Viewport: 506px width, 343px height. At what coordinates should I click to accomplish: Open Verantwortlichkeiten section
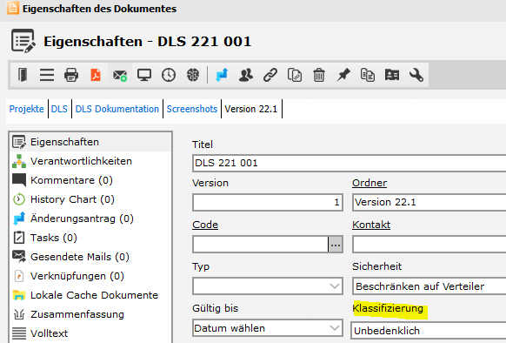(x=90, y=161)
